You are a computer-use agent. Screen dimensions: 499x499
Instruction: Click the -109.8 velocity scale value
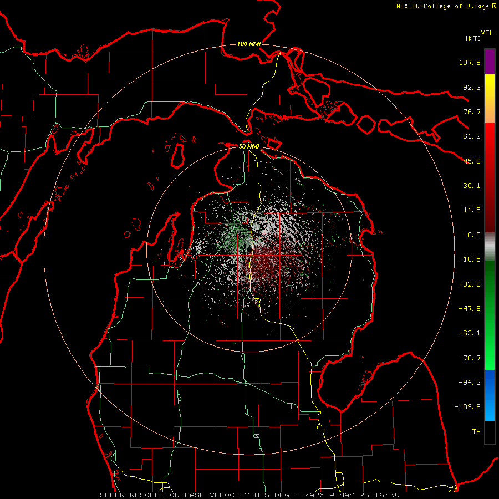point(468,407)
